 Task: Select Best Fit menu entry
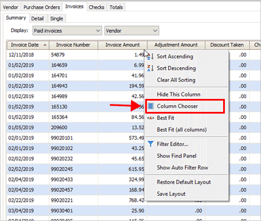tap(186, 118)
